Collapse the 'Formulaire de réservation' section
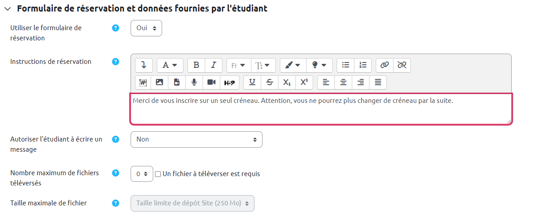The image size is (537, 216). point(8,9)
